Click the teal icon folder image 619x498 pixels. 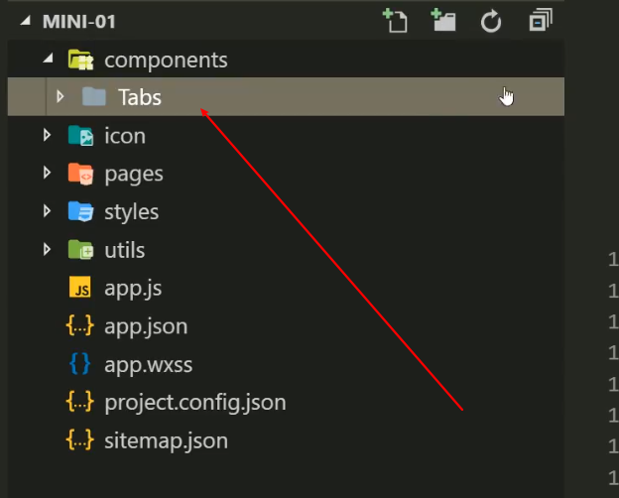pyautogui.click(x=80, y=136)
